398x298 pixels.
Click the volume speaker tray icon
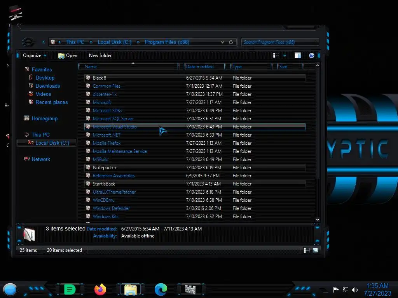[x=355, y=289]
